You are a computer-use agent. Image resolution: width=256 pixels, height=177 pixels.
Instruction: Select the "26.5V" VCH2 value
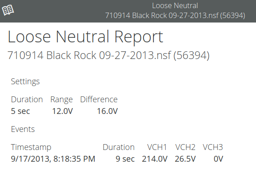point(185,159)
